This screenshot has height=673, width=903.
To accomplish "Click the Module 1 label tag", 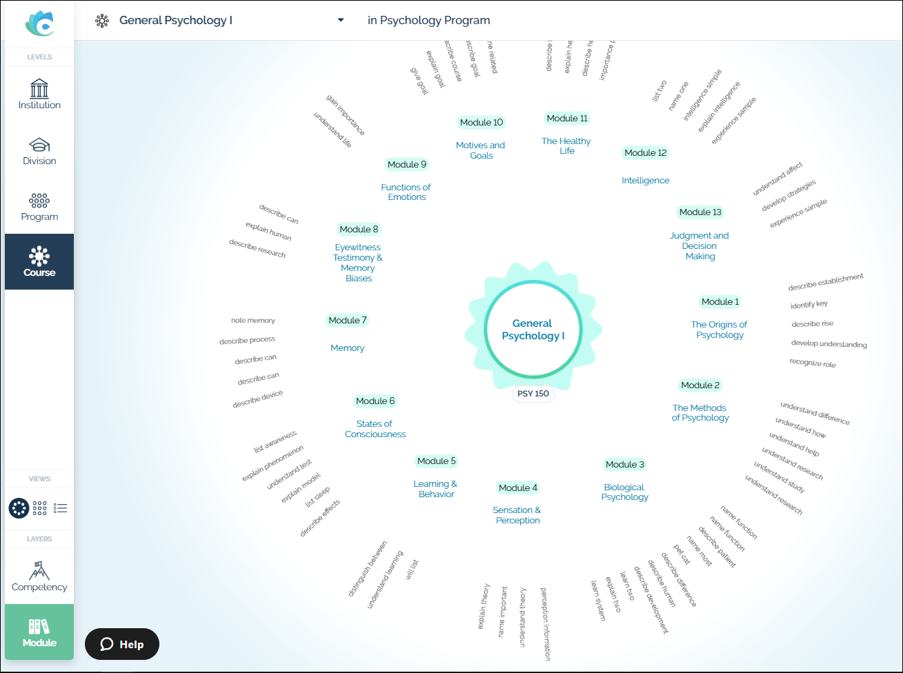I will pyautogui.click(x=720, y=301).
